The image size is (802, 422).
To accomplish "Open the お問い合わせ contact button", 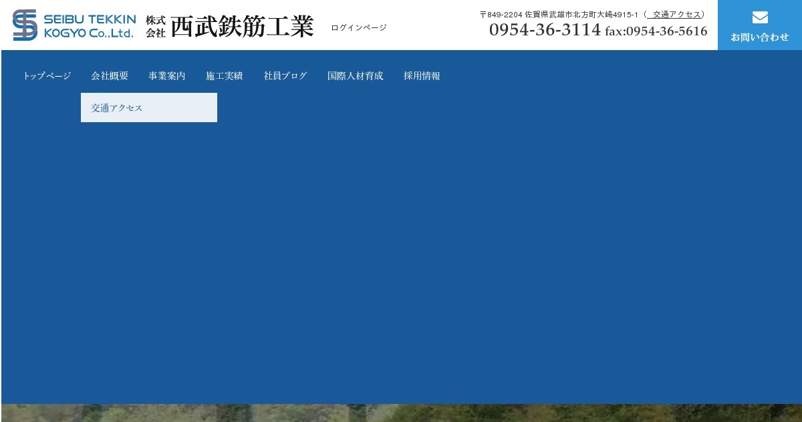I will 760,25.
